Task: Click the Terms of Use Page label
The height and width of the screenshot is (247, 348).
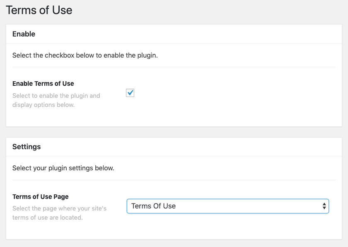Action: click(40, 197)
